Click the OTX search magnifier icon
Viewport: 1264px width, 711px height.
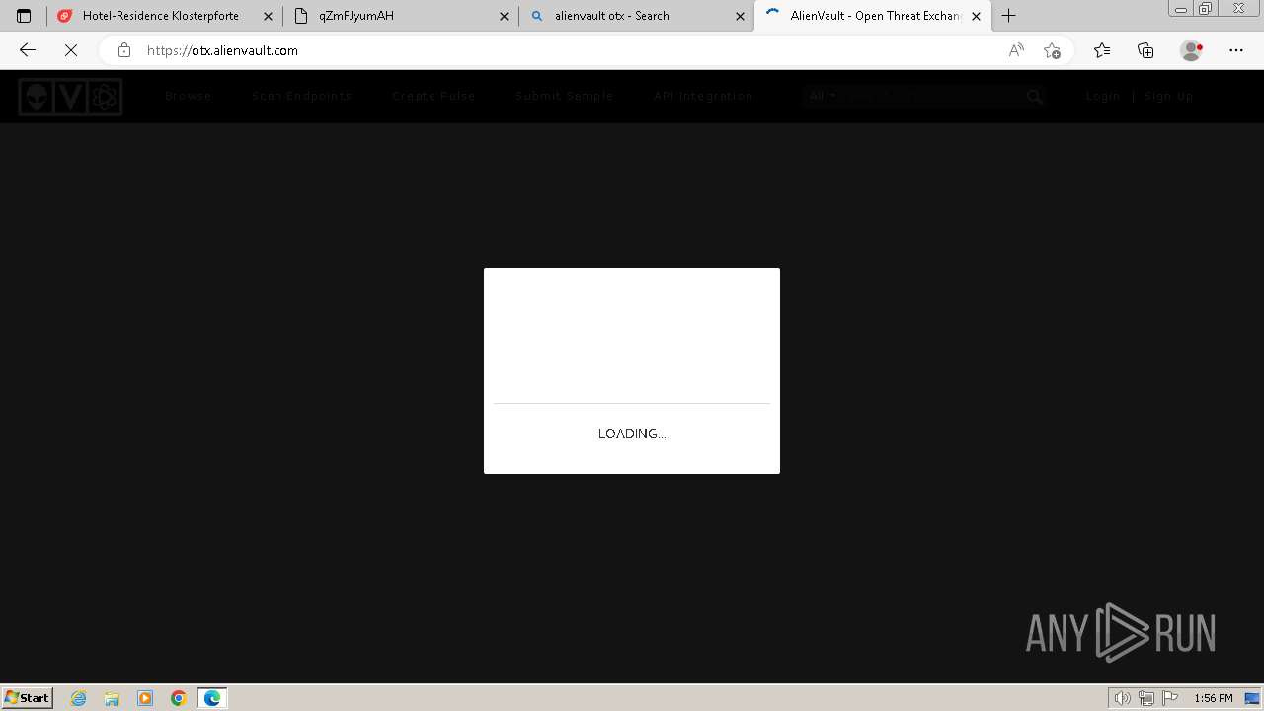pyautogui.click(x=1034, y=97)
